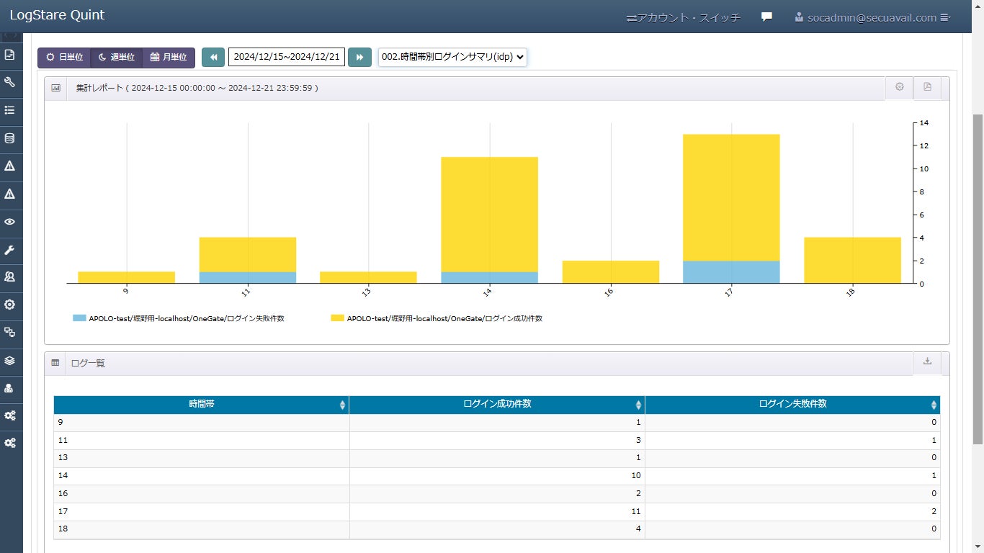This screenshot has width=984, height=553.
Task: Switch to monthly view (月単位)
Action: point(169,58)
